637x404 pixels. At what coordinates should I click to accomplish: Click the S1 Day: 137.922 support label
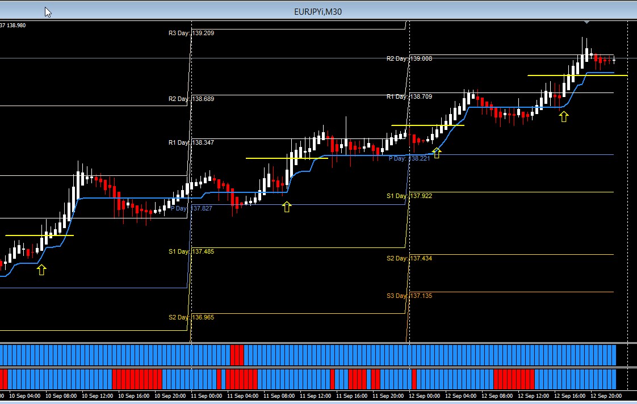[x=409, y=196]
